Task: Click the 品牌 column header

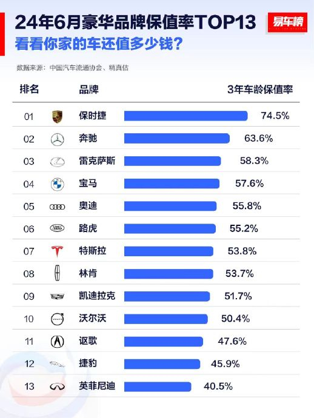Action: [89, 90]
